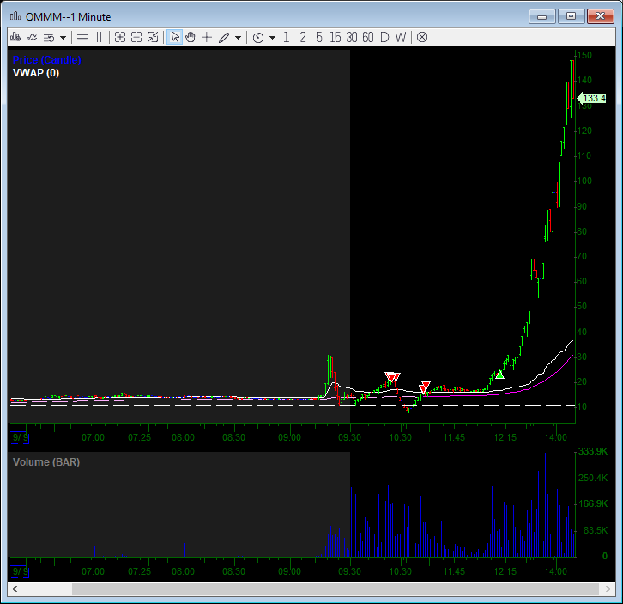Switch to 2 minute interval

(303, 38)
